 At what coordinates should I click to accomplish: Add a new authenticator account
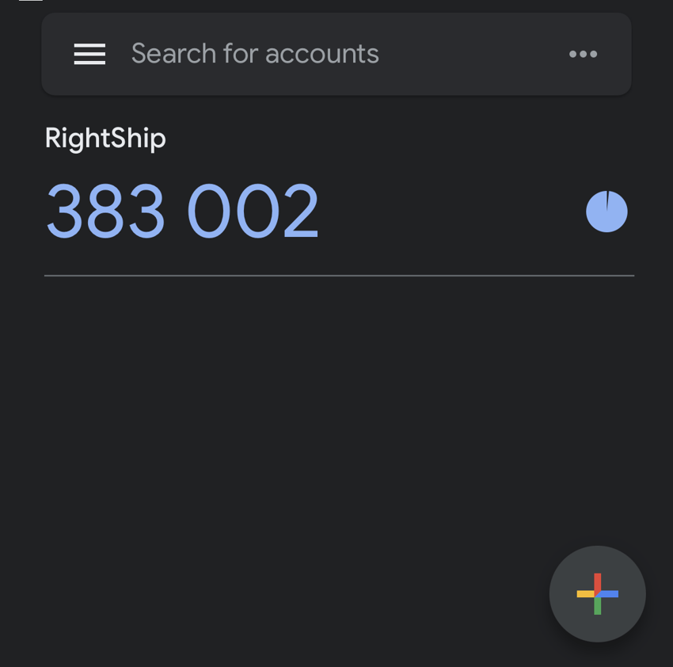click(x=597, y=594)
